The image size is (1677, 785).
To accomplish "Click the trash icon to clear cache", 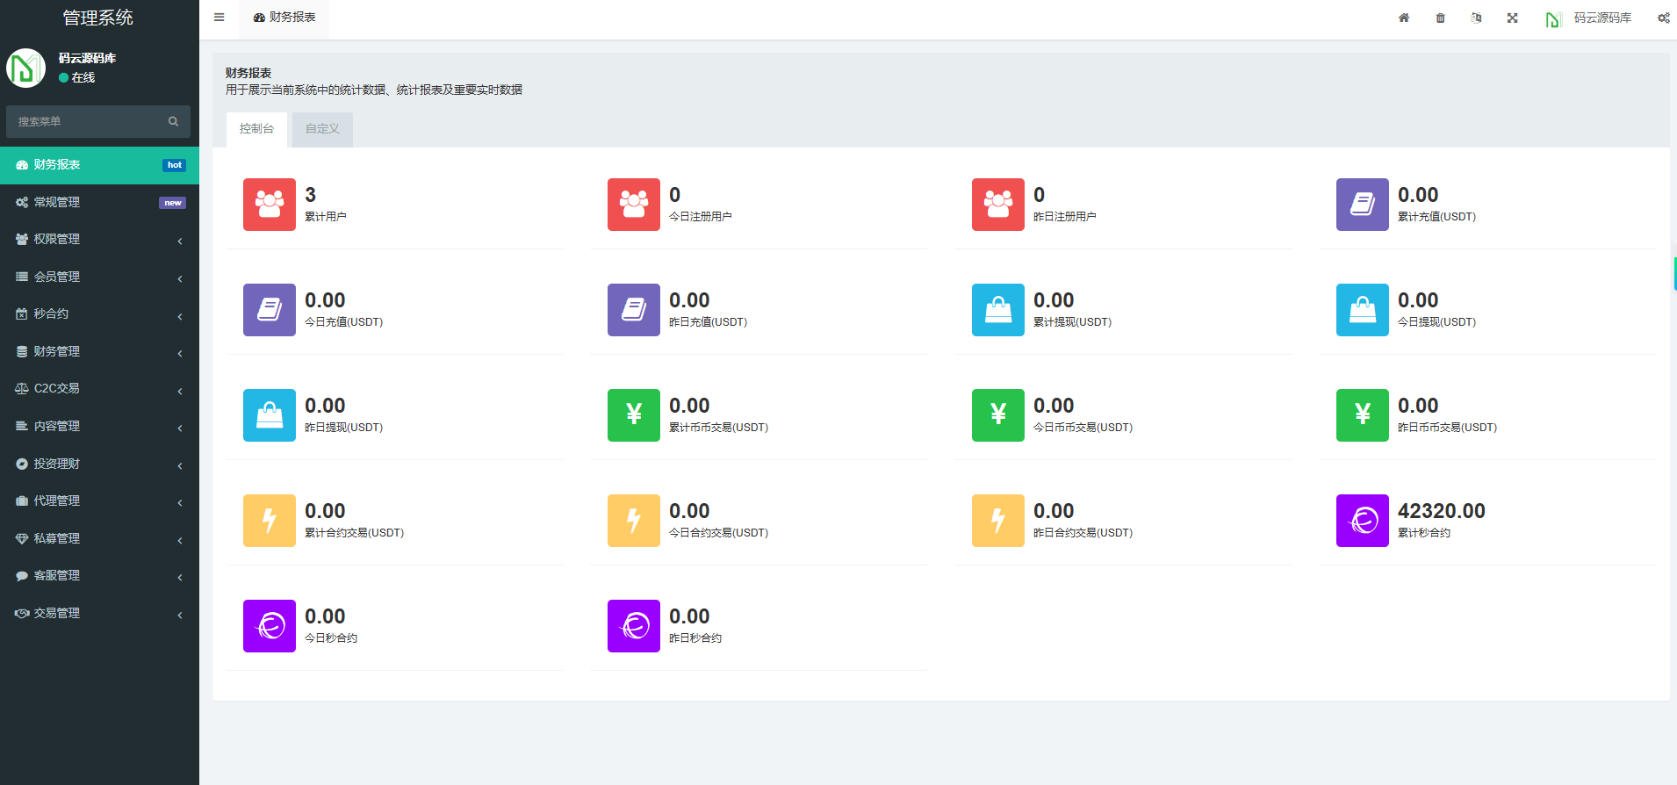I will (x=1440, y=18).
